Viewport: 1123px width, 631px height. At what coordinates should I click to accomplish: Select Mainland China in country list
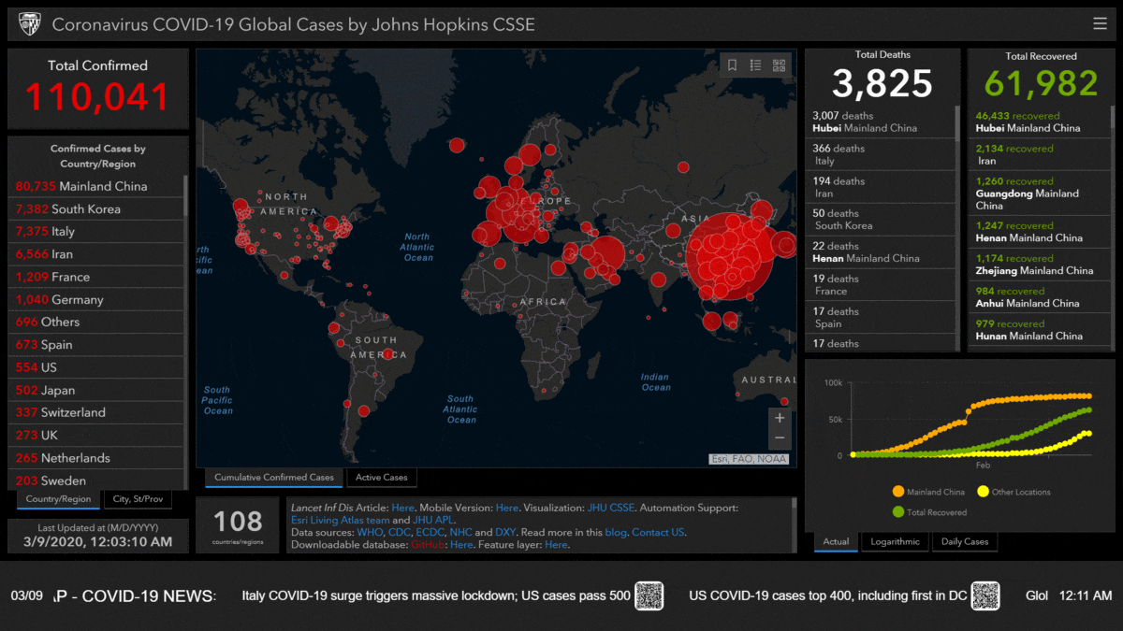click(96, 186)
